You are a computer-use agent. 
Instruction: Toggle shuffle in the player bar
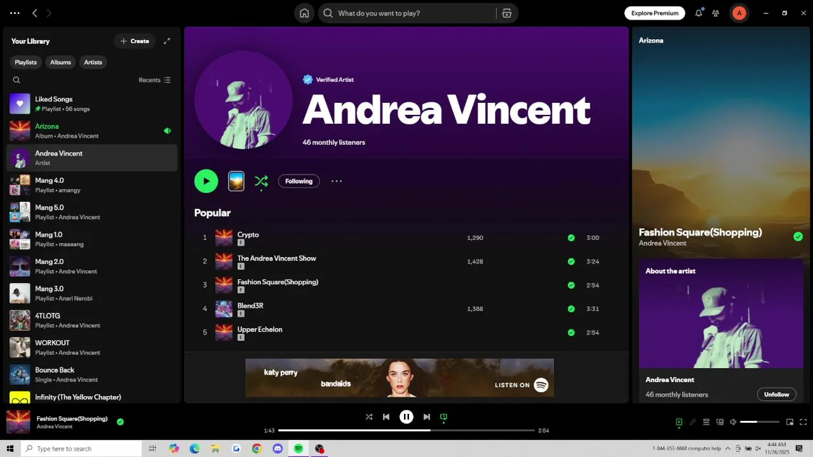(x=369, y=417)
